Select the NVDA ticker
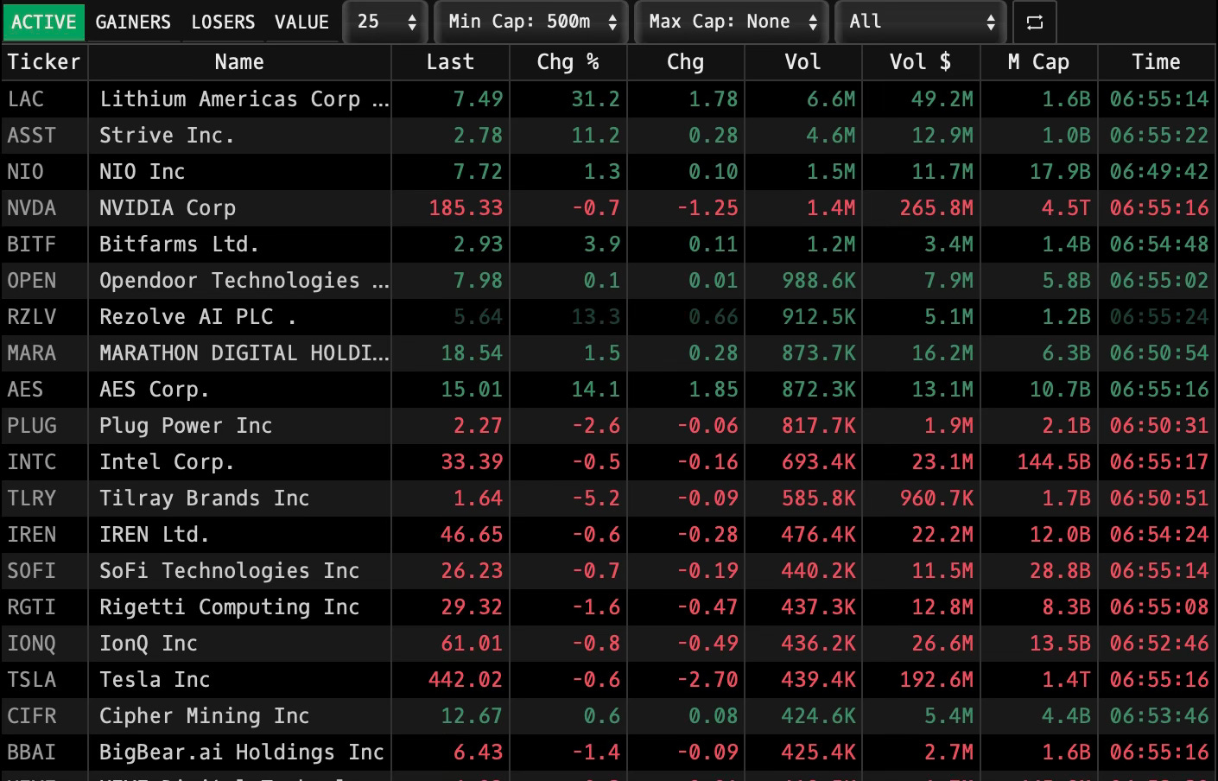The image size is (1218, 781). 31,208
